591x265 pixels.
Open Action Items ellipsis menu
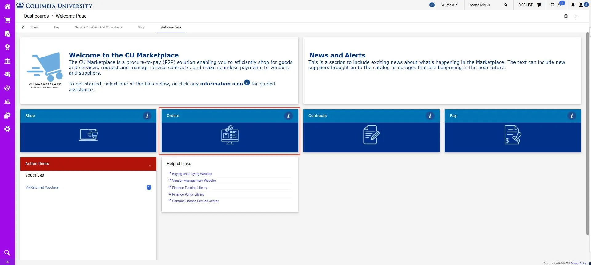pos(150,165)
